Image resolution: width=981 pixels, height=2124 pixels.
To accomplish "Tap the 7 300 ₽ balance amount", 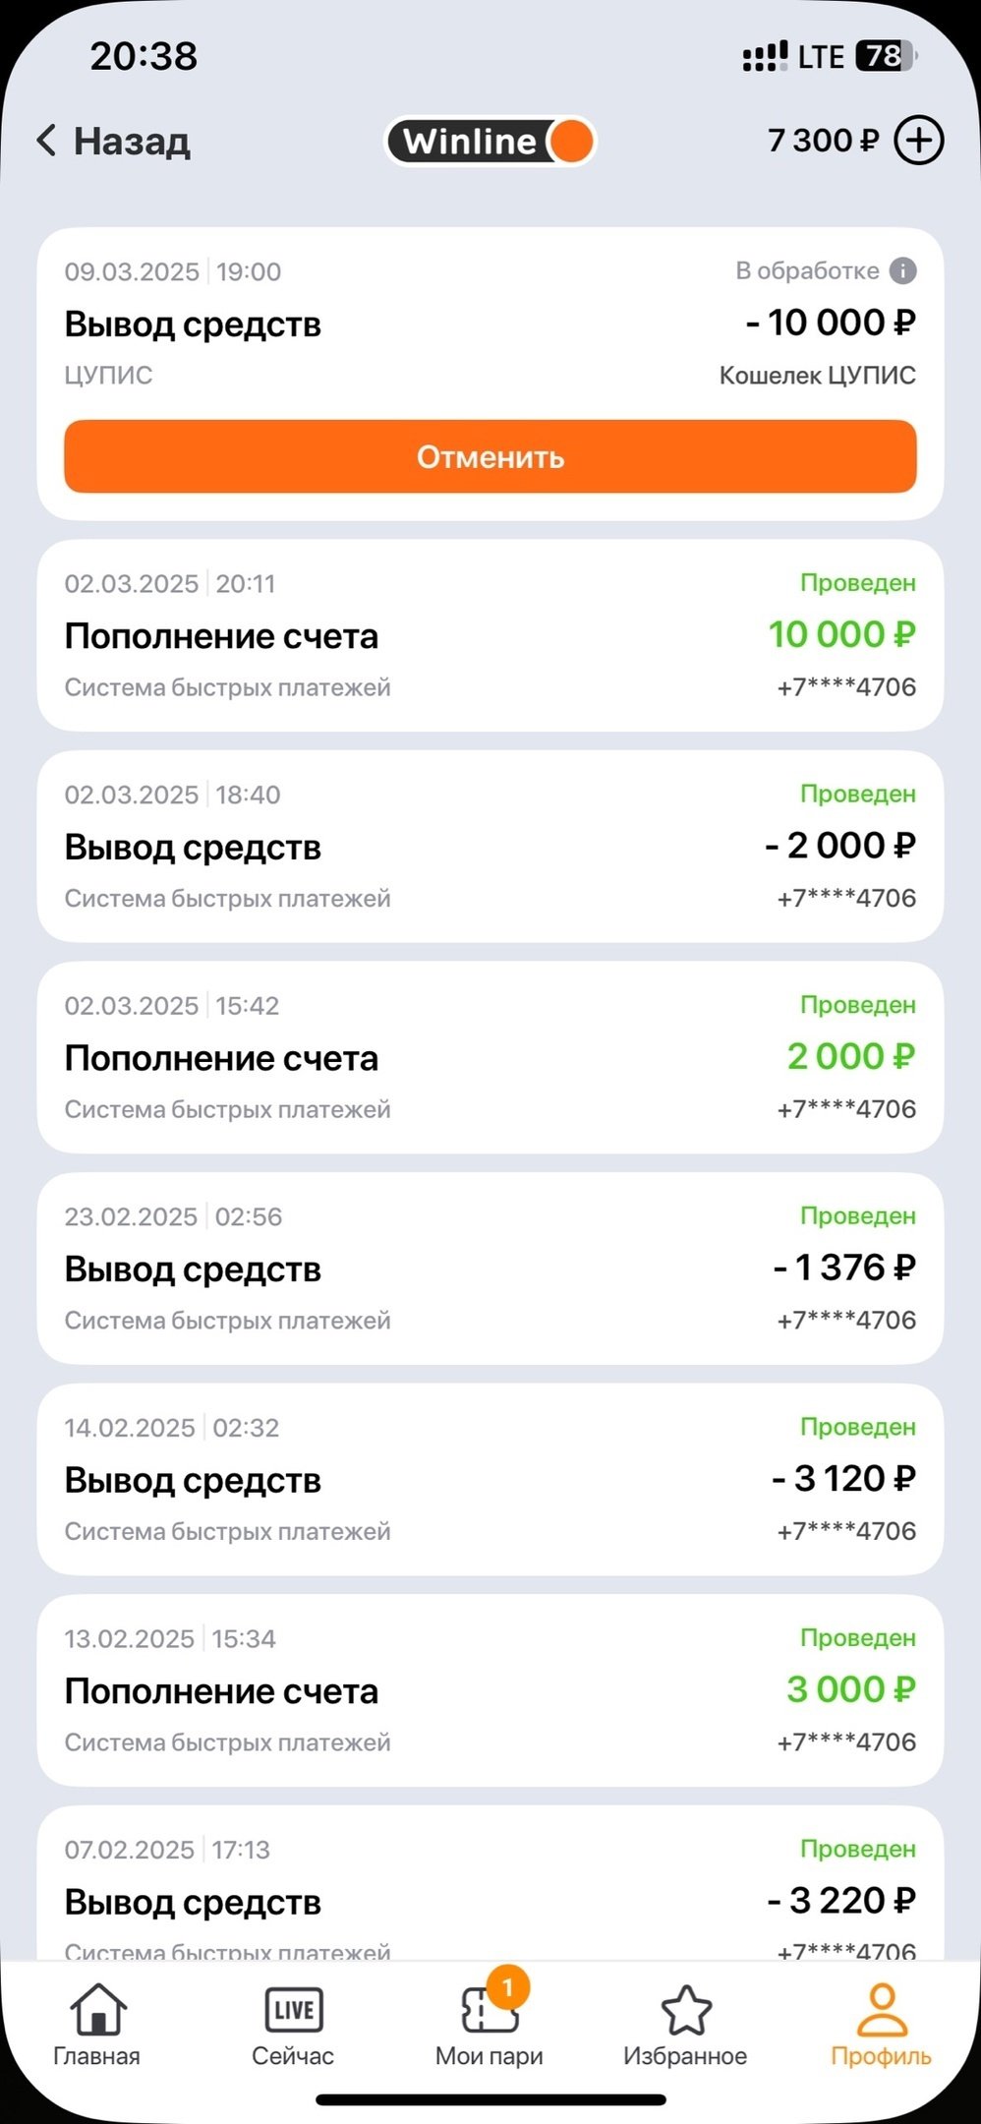I will (823, 141).
